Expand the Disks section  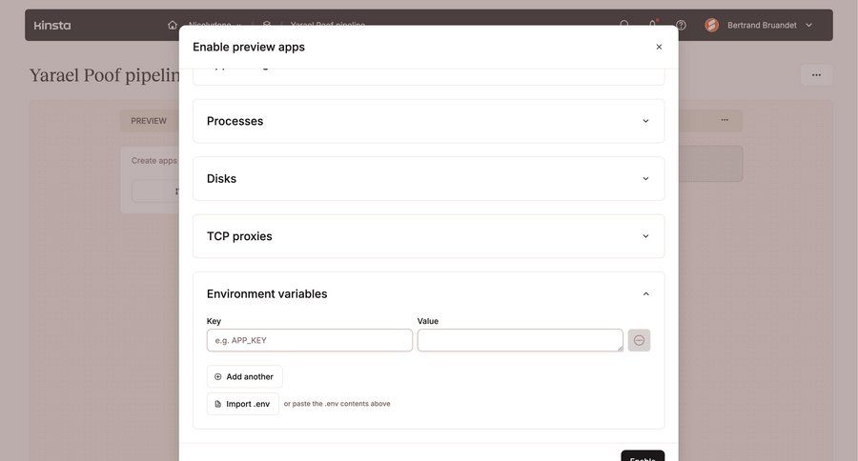click(x=645, y=178)
